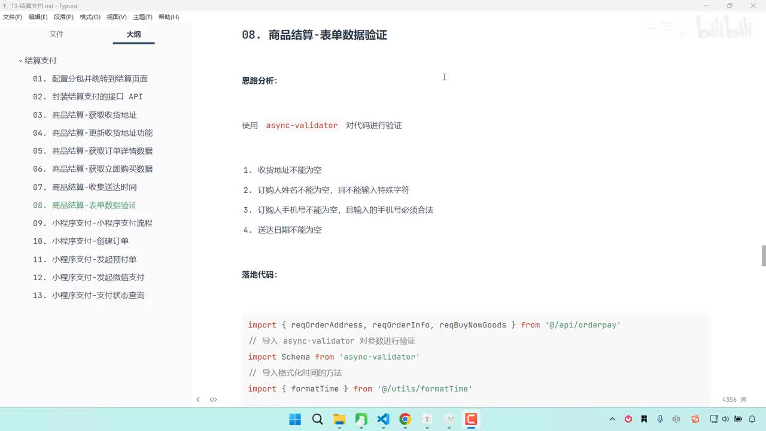Screen dimensions: 766x431
Task: Go to outline item 05. 商品结算-获取订单详情数据
Action: [x=93, y=151]
